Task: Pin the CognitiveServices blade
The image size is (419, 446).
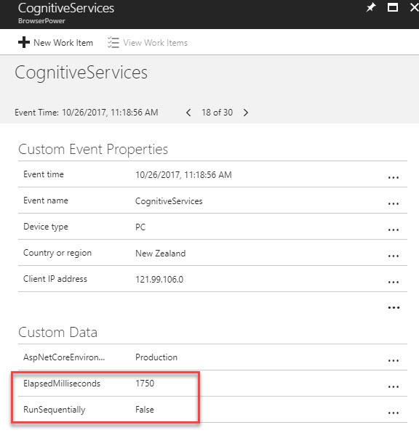Action: (x=370, y=7)
